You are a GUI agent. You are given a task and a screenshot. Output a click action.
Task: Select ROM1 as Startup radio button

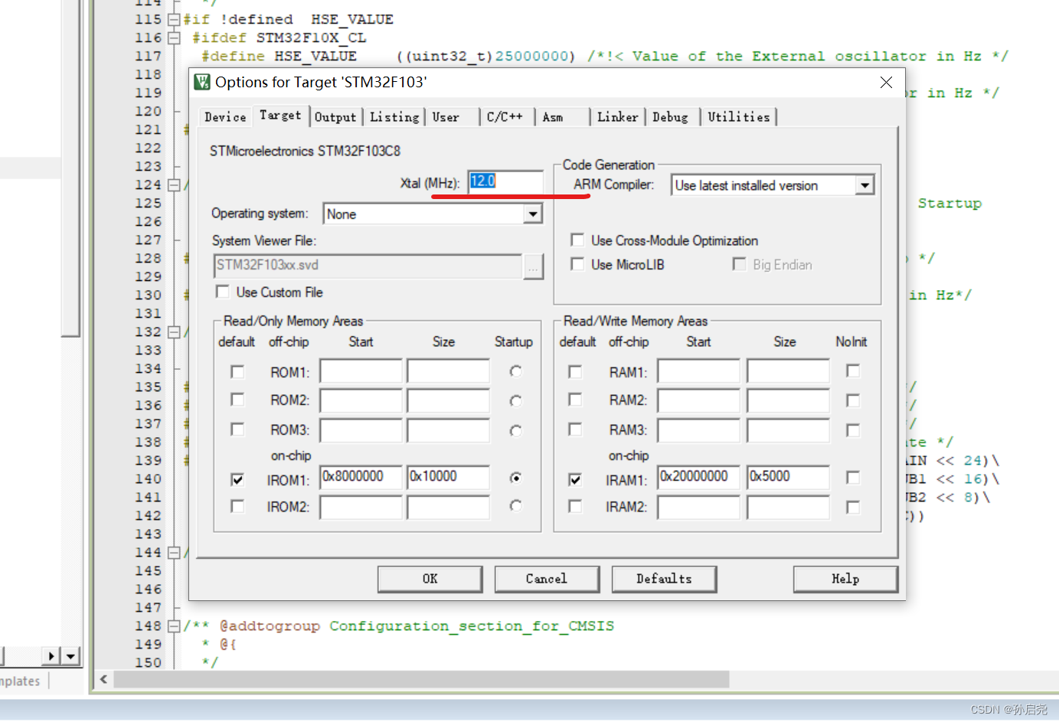515,371
